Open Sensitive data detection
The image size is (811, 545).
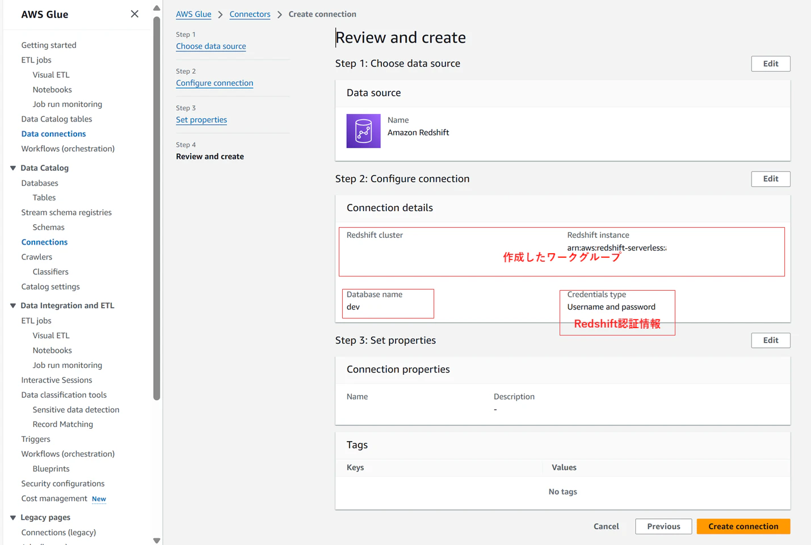tap(76, 409)
